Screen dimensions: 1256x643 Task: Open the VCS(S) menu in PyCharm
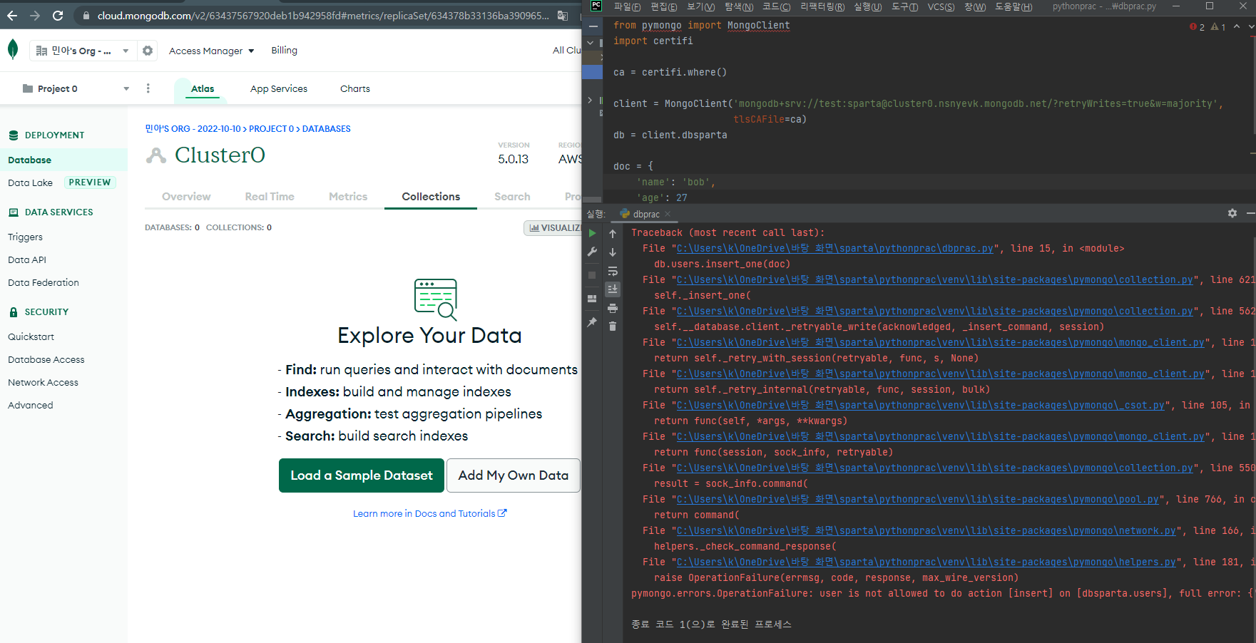(941, 6)
